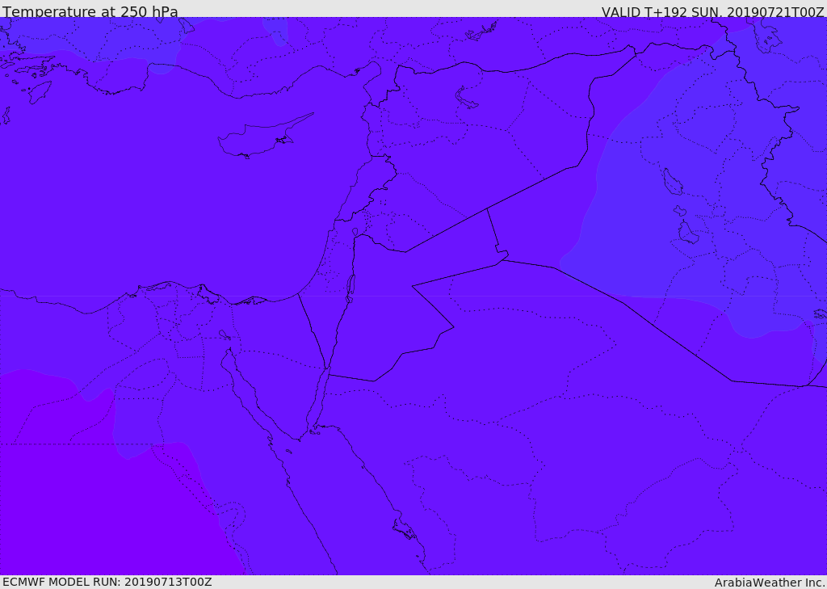
Task: Click the island of Cyprus on map
Action: click(265, 136)
